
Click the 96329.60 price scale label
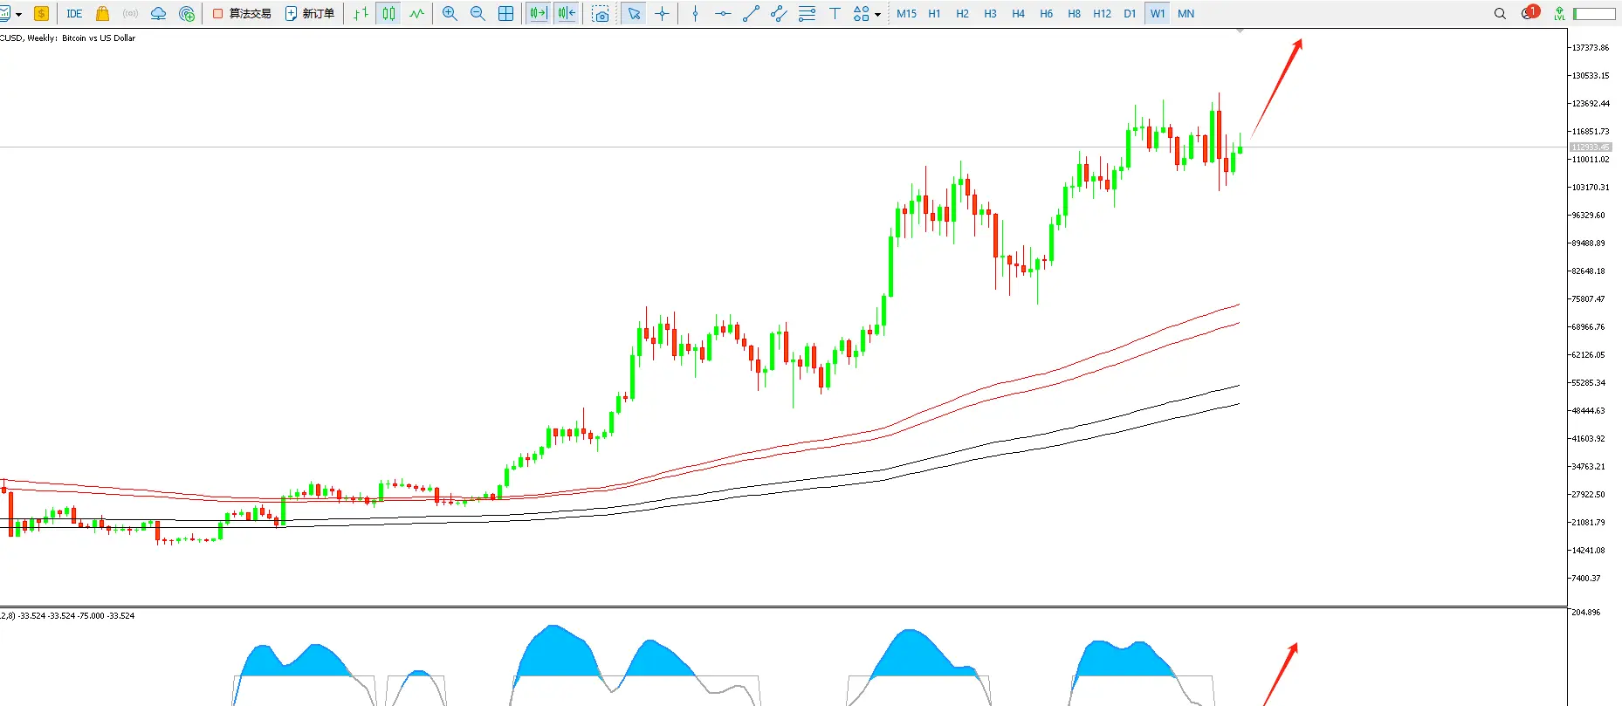click(x=1588, y=215)
